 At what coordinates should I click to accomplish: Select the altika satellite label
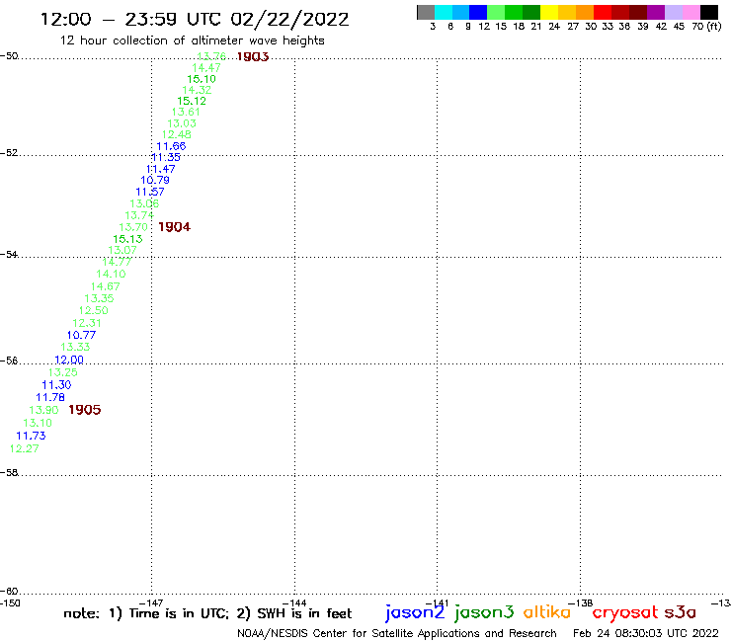(x=547, y=611)
